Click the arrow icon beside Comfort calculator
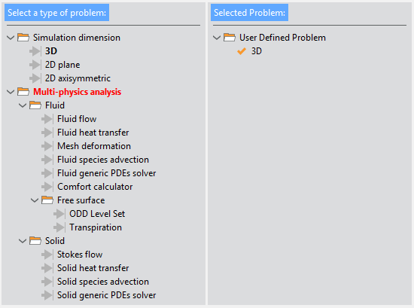 point(47,187)
